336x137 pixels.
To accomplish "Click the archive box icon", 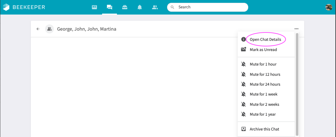I will coord(243,129).
